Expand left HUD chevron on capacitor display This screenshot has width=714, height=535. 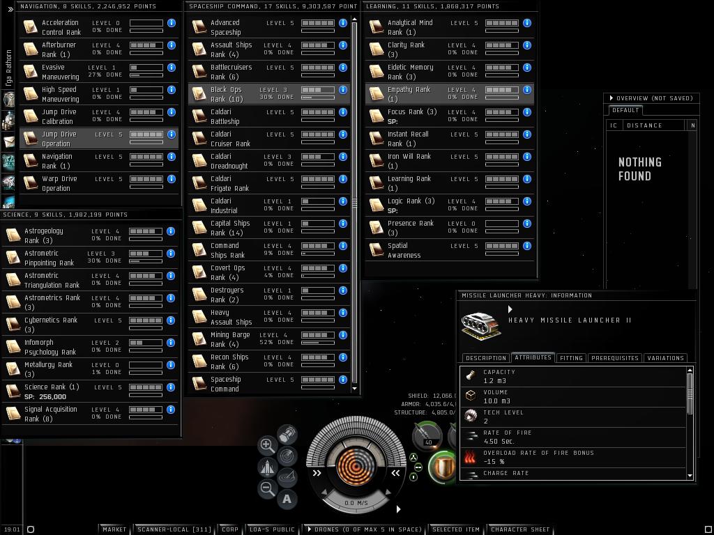click(x=317, y=473)
